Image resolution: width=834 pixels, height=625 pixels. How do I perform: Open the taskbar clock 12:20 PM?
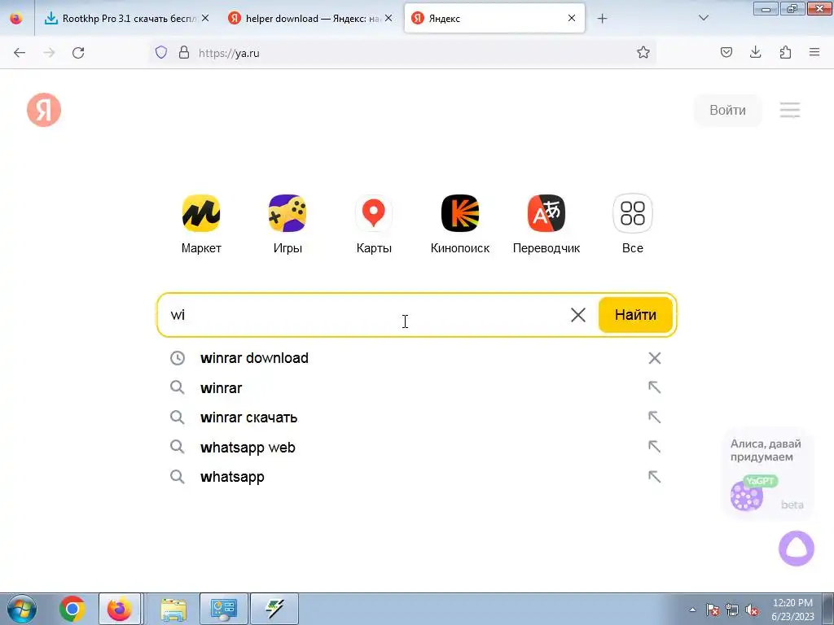click(x=792, y=610)
